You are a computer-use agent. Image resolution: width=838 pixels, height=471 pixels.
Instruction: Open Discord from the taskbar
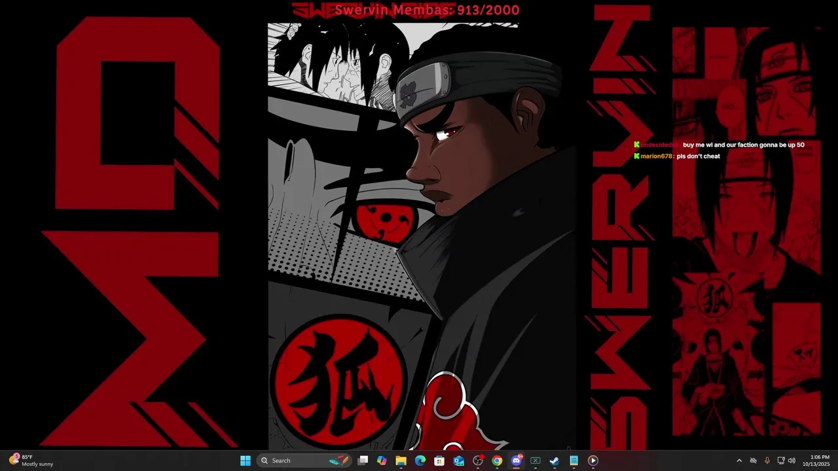point(516,461)
